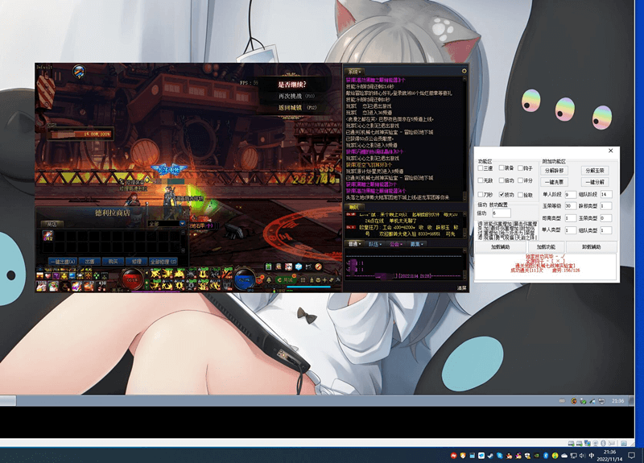Click the heart quick-slot icon
Screen dimensions: 644x463
(x=47, y=275)
